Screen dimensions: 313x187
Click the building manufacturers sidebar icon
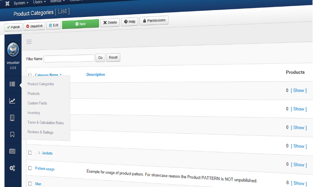(x=13, y=118)
